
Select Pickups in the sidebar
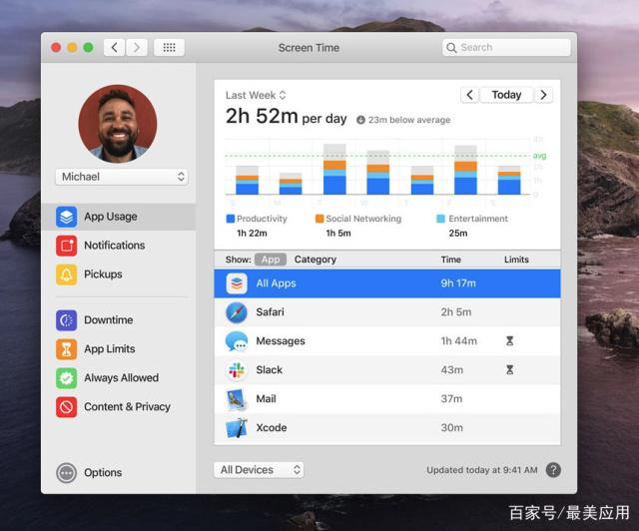103,274
